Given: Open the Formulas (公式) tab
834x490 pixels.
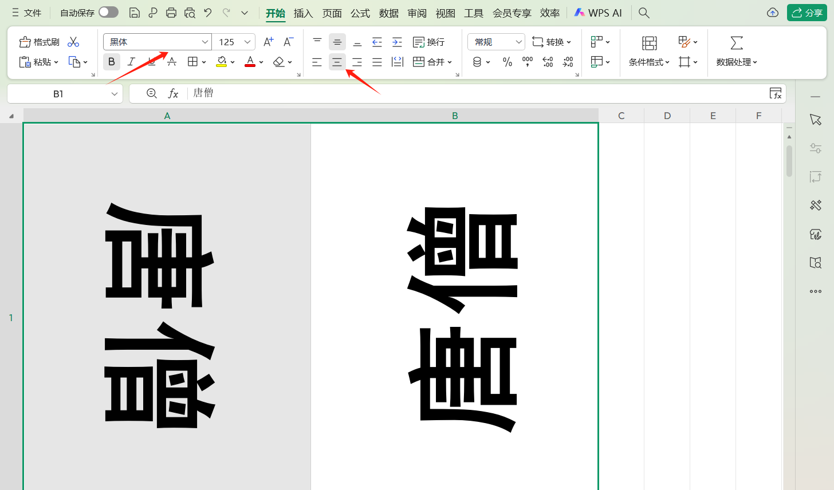Looking at the screenshot, I should pyautogui.click(x=360, y=13).
